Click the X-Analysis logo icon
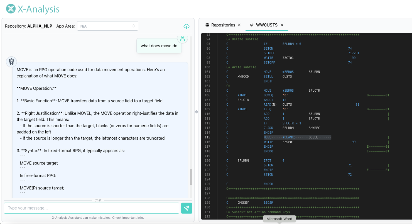 tap(11, 9)
